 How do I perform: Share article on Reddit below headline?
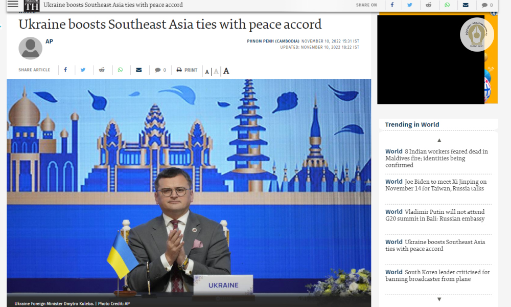click(x=102, y=70)
